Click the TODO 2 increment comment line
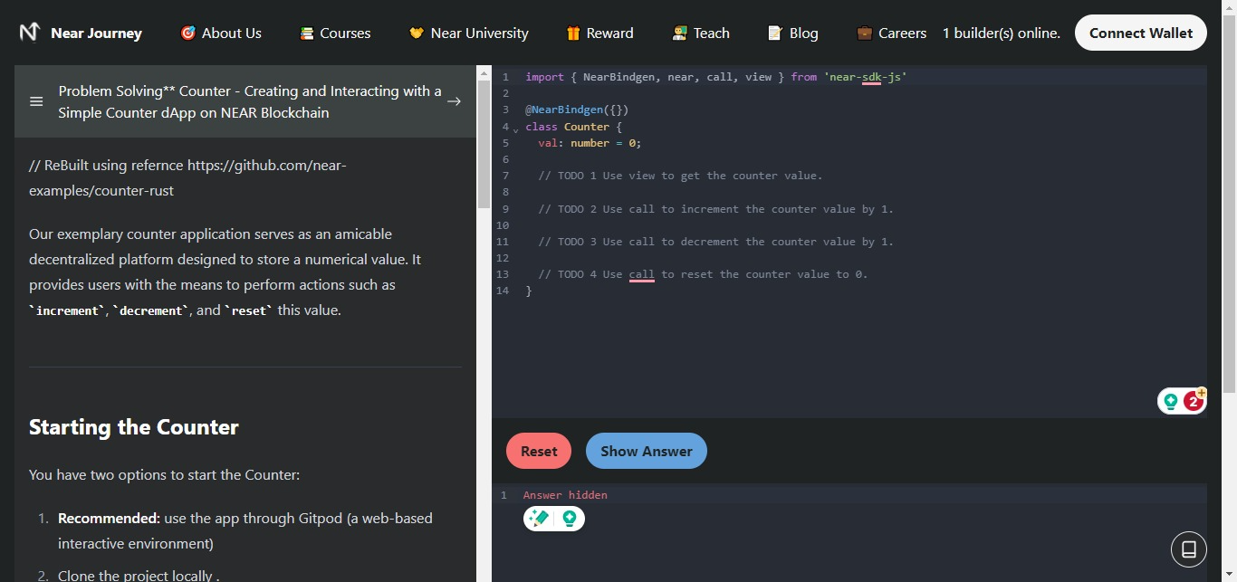 pos(715,209)
